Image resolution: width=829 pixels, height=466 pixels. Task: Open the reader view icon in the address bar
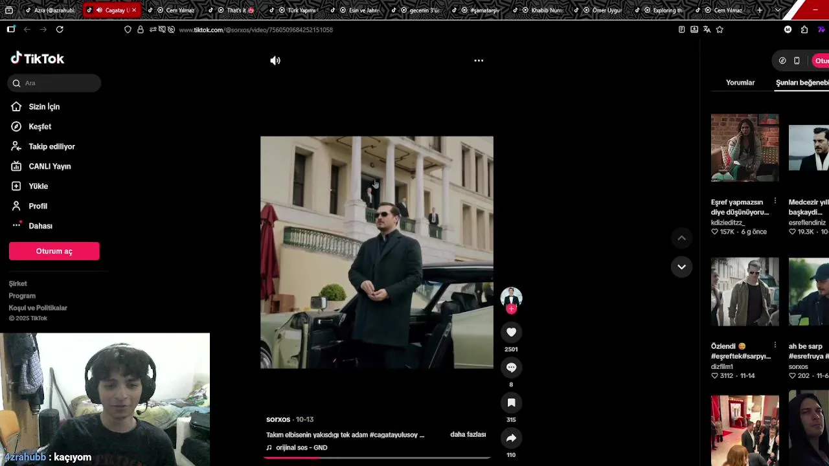pos(681,30)
